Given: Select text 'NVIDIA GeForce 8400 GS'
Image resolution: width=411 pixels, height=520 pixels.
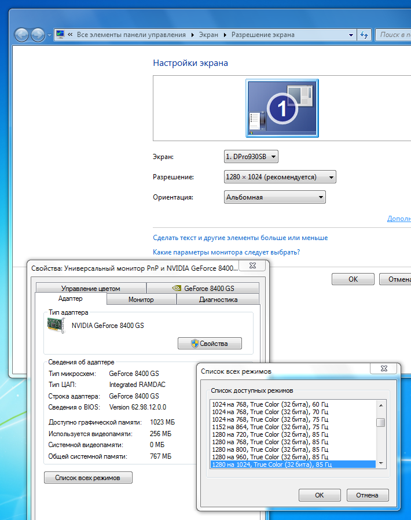Looking at the screenshot, I should 108,326.
